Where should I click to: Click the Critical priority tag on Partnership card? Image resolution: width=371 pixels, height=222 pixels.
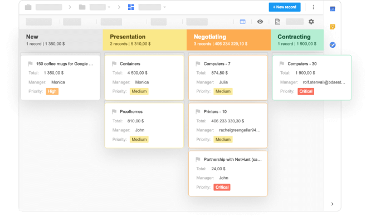click(222, 188)
